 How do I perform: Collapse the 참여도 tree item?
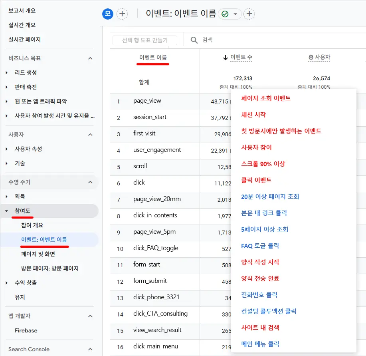6,211
